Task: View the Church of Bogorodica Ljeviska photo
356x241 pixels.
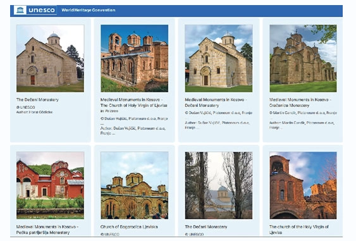Action: 135,185
